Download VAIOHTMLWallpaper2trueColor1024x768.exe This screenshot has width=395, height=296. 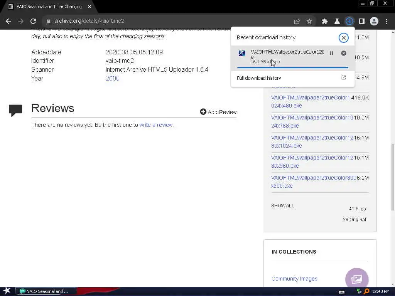pos(312,121)
